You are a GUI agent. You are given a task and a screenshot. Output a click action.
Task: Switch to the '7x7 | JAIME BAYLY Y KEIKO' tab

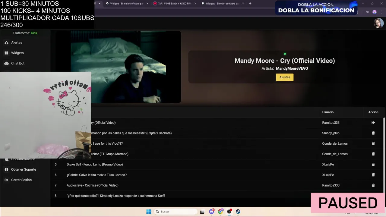click(174, 4)
